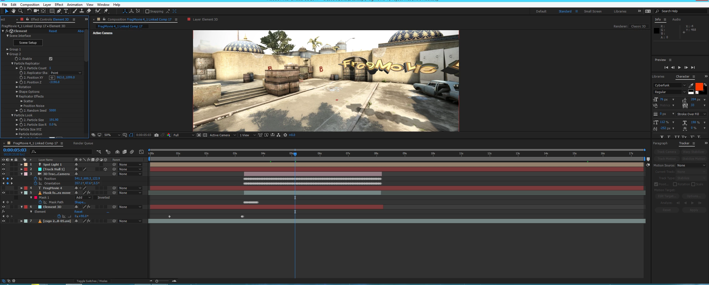Viewport: 709px width, 285px height.
Task: Toggle the 2. Enable checkbox
Action: (x=51, y=59)
